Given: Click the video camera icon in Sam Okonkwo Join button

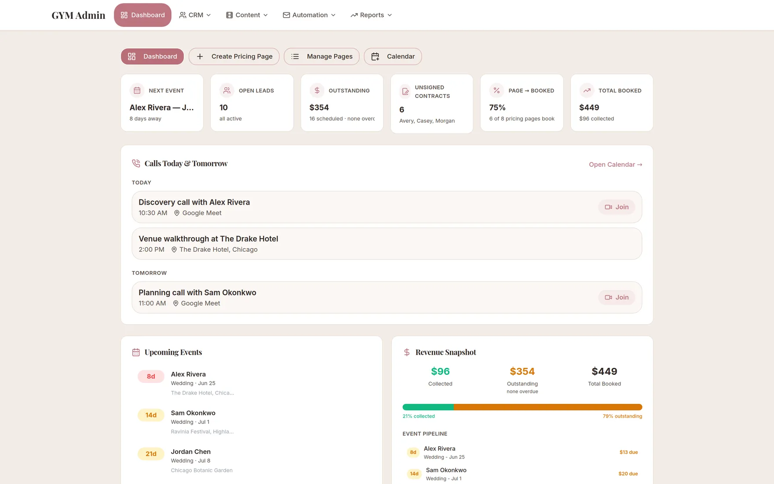Looking at the screenshot, I should tap(609, 297).
